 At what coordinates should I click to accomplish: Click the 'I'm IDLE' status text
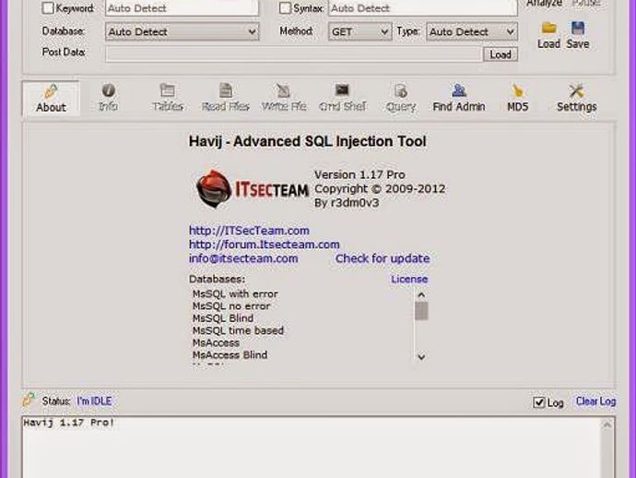tap(94, 401)
